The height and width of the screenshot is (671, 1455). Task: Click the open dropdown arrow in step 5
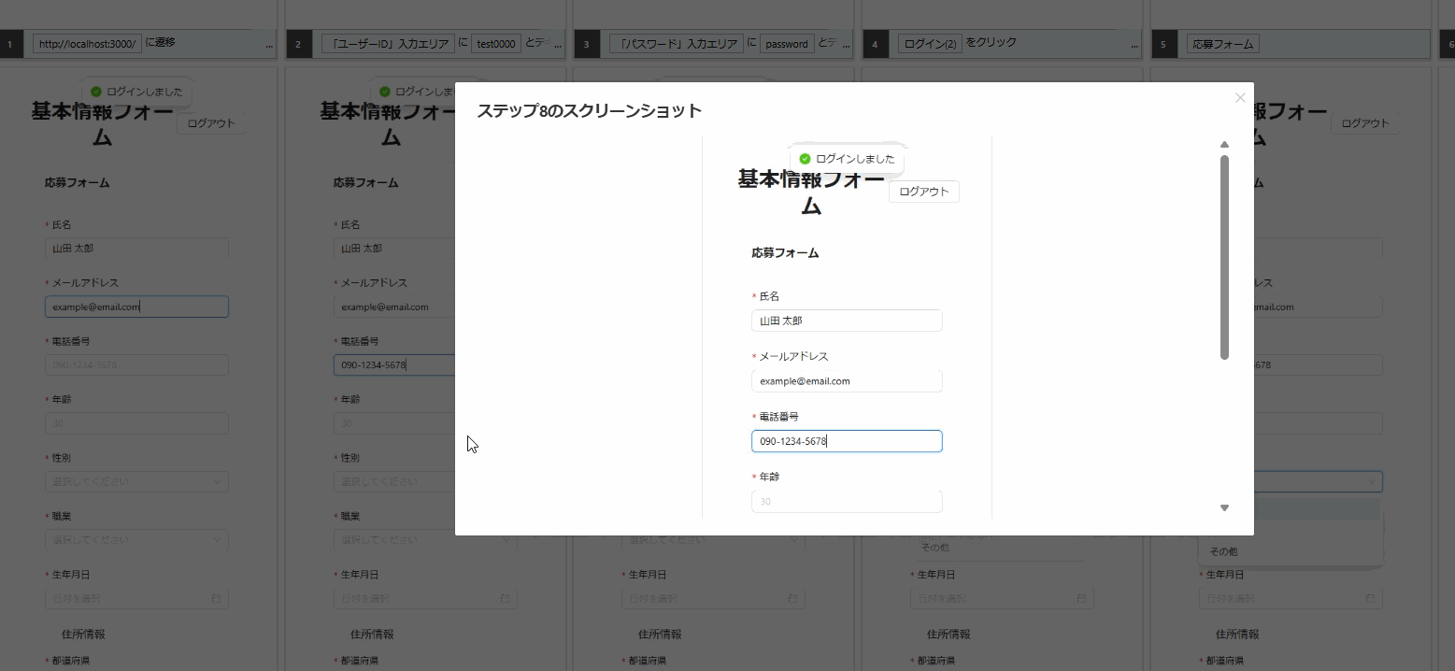tap(1372, 482)
